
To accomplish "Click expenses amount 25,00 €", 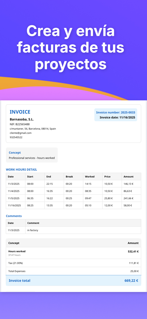I will pos(135,271).
